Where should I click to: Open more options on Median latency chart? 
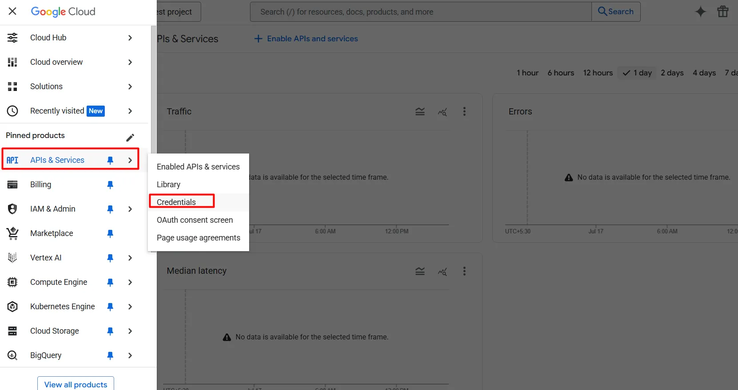(x=464, y=271)
